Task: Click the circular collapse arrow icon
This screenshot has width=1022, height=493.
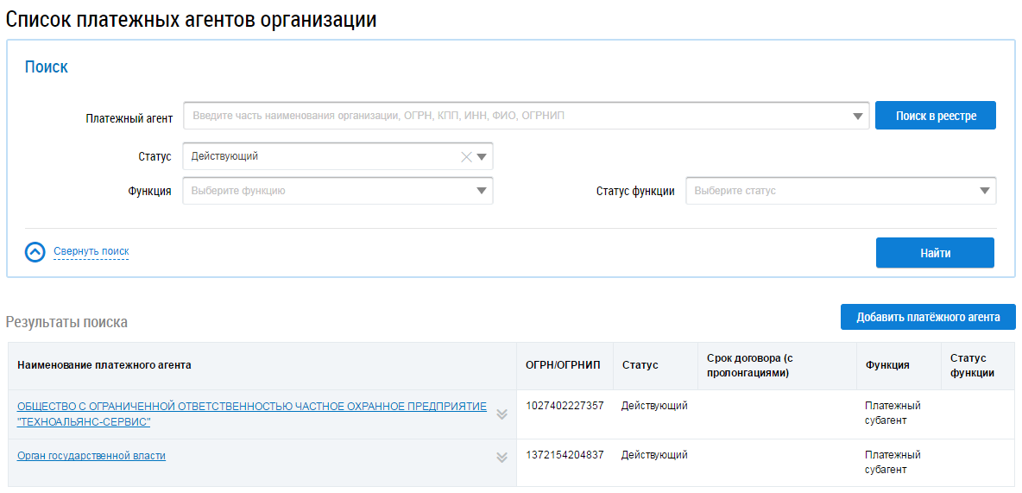Action: point(35,252)
